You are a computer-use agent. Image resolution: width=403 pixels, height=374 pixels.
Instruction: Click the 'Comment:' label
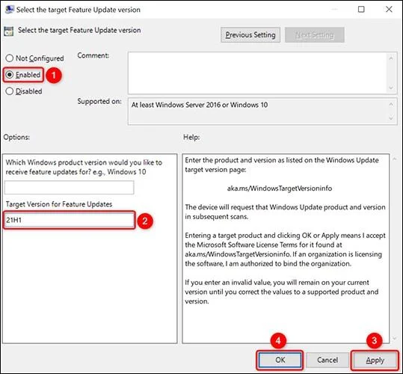pos(93,55)
